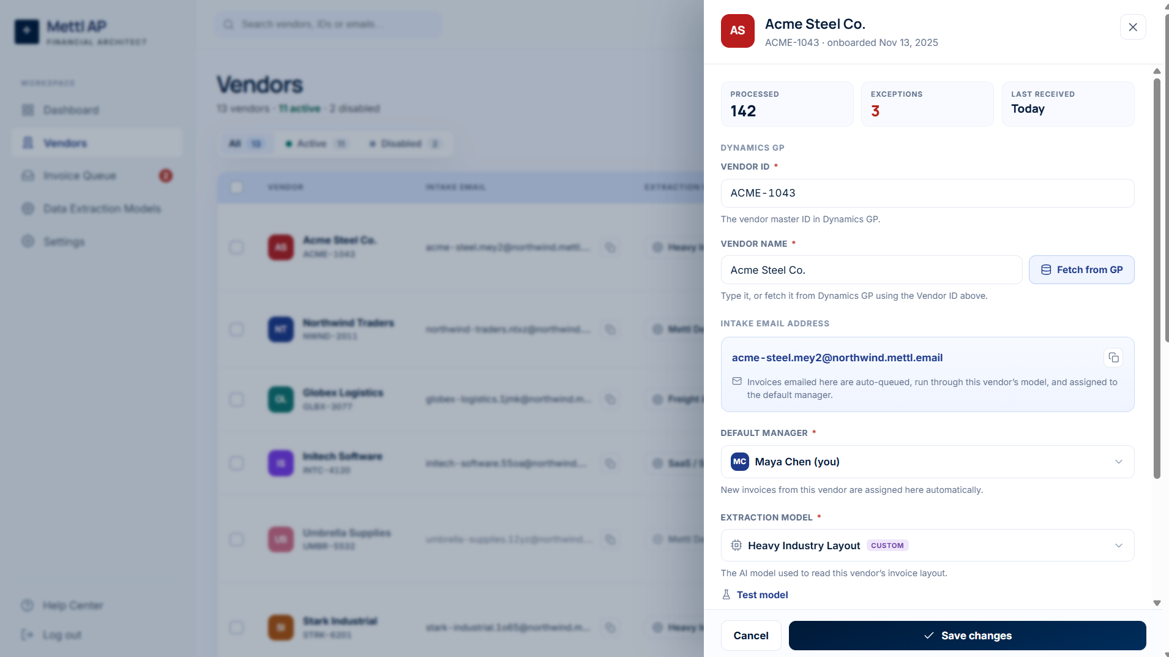The width and height of the screenshot is (1169, 657).
Task: Copy the Umbrella Supplies row intake email
Action: [x=610, y=539]
